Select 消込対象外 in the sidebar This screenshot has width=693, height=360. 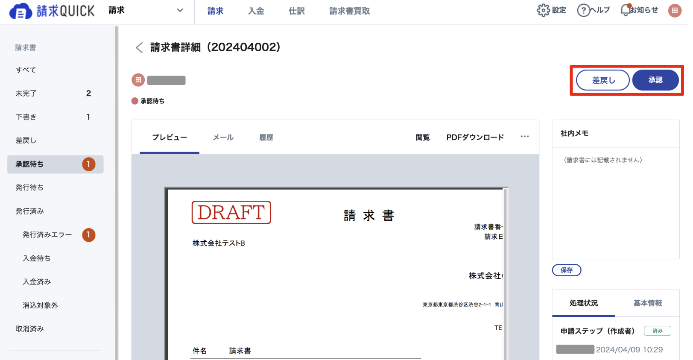[56, 305]
